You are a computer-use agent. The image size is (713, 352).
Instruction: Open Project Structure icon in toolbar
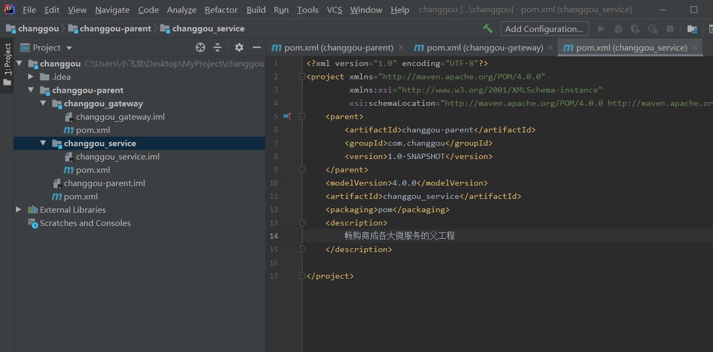(692, 29)
